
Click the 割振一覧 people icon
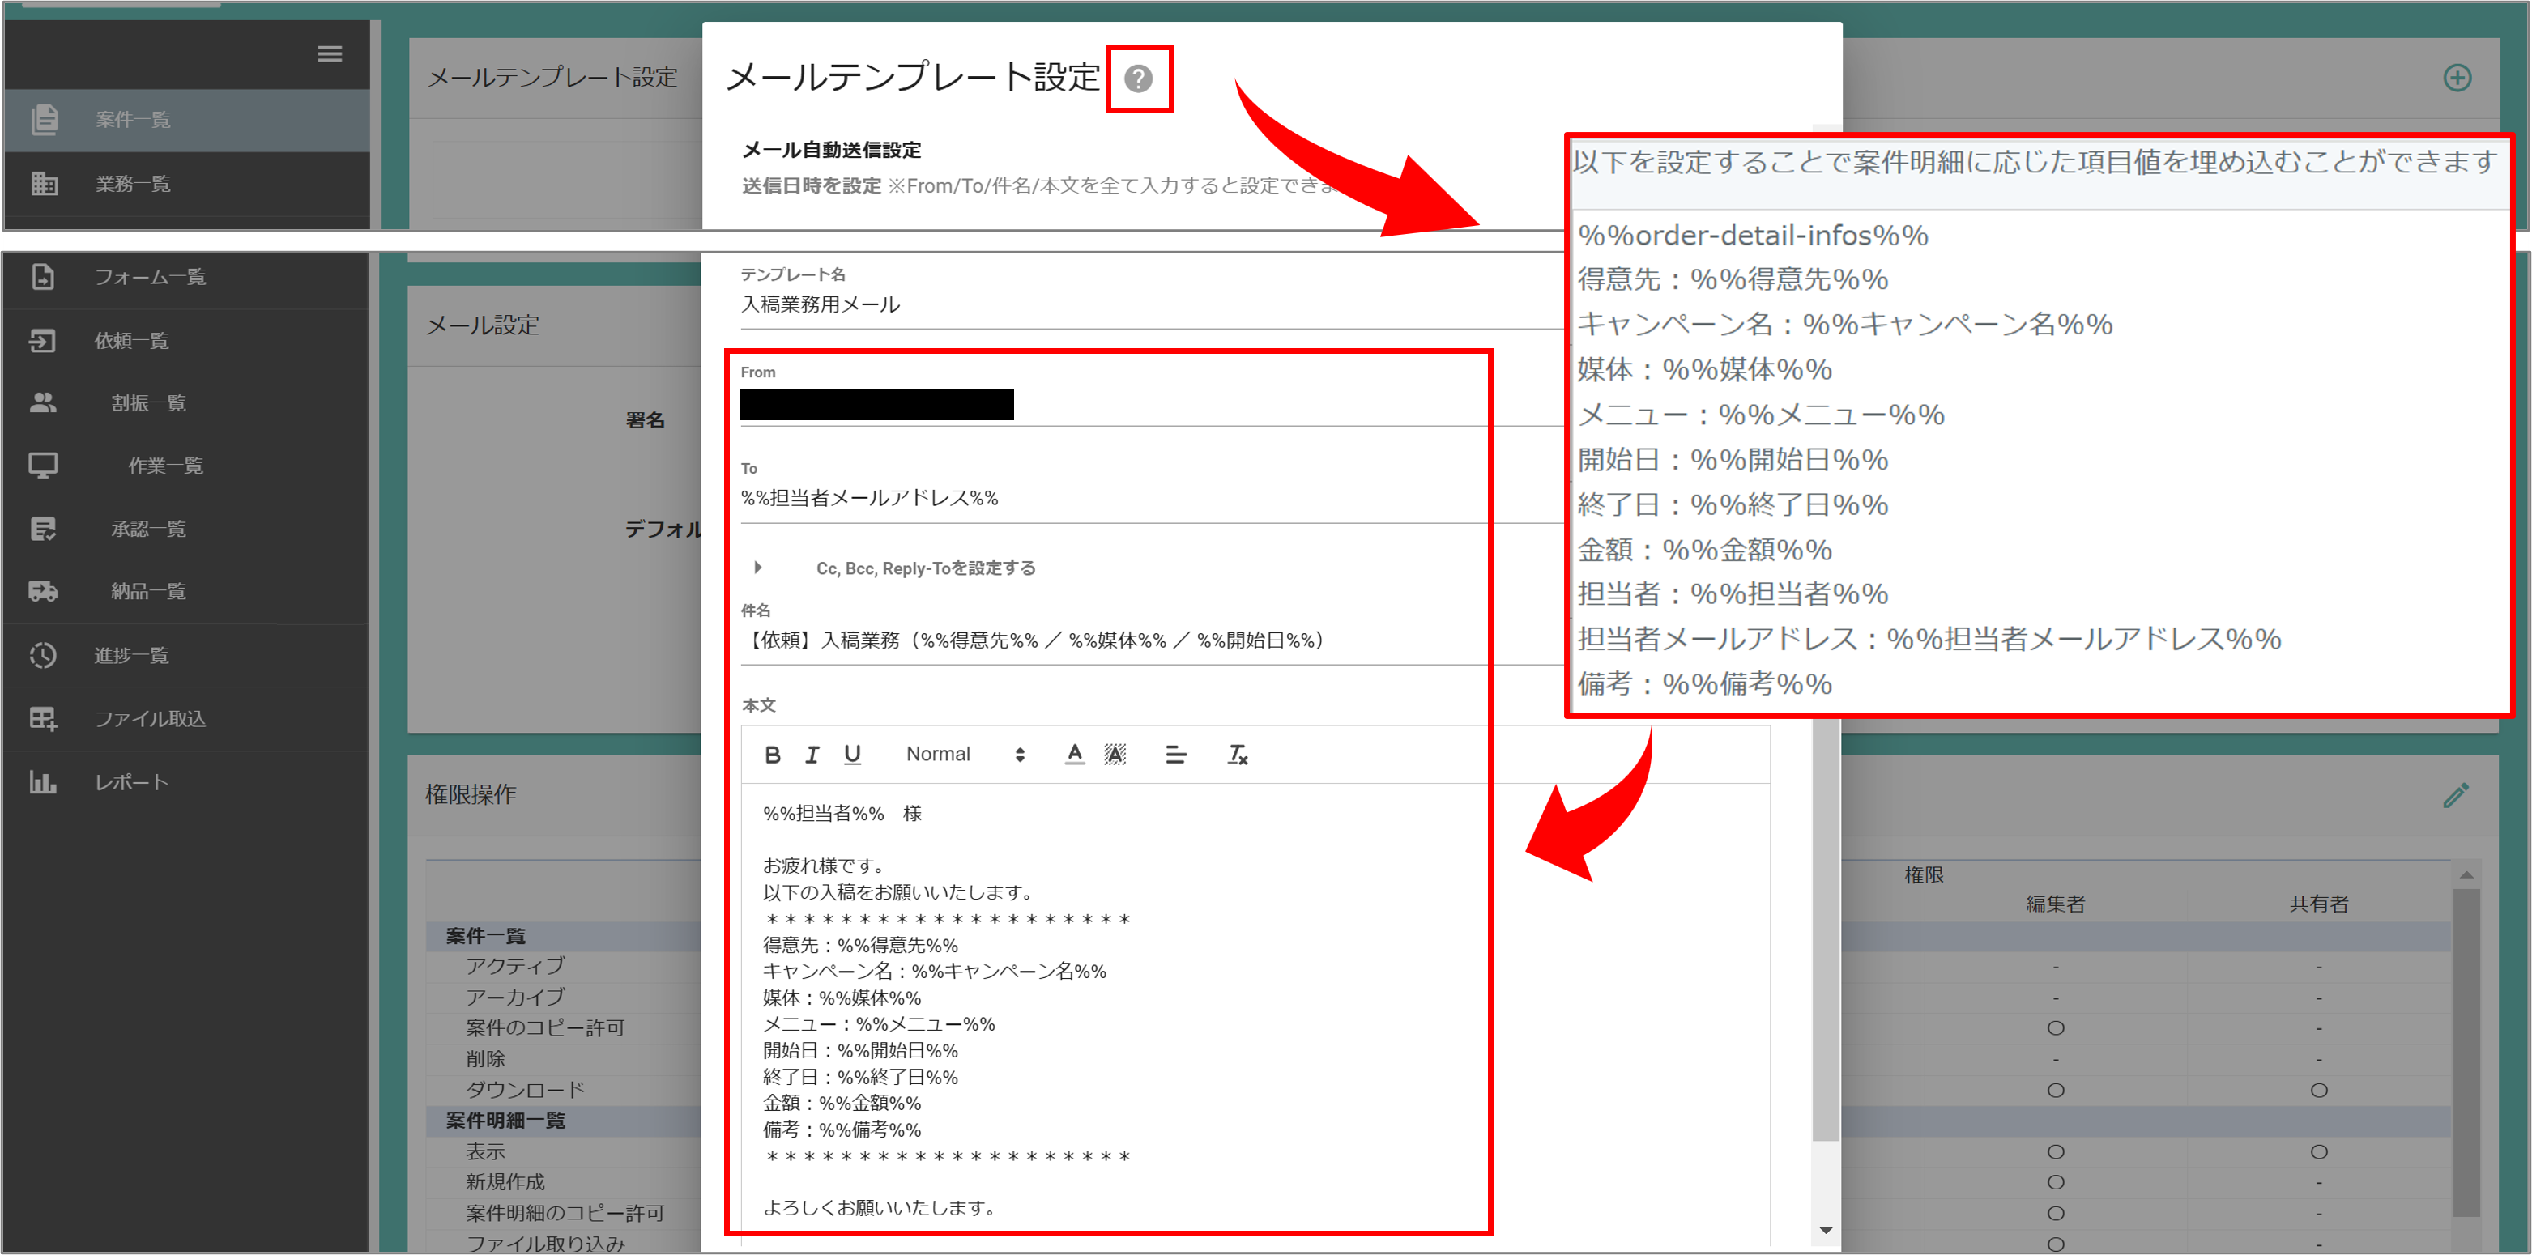(x=42, y=403)
